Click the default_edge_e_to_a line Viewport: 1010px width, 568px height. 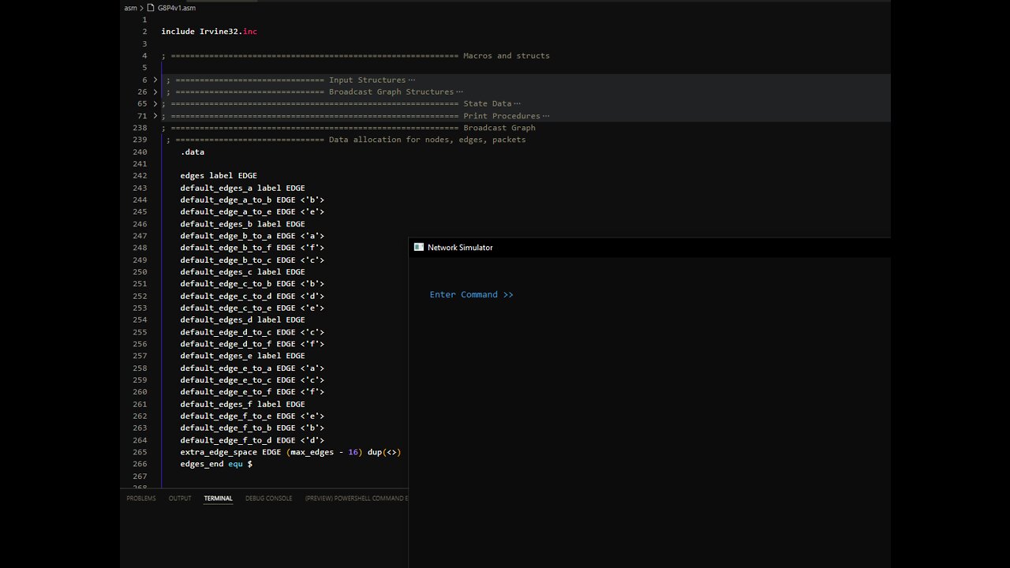point(252,368)
